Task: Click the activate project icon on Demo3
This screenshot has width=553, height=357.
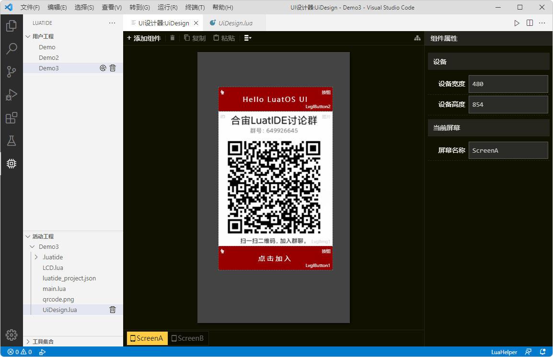Action: pyautogui.click(x=103, y=68)
